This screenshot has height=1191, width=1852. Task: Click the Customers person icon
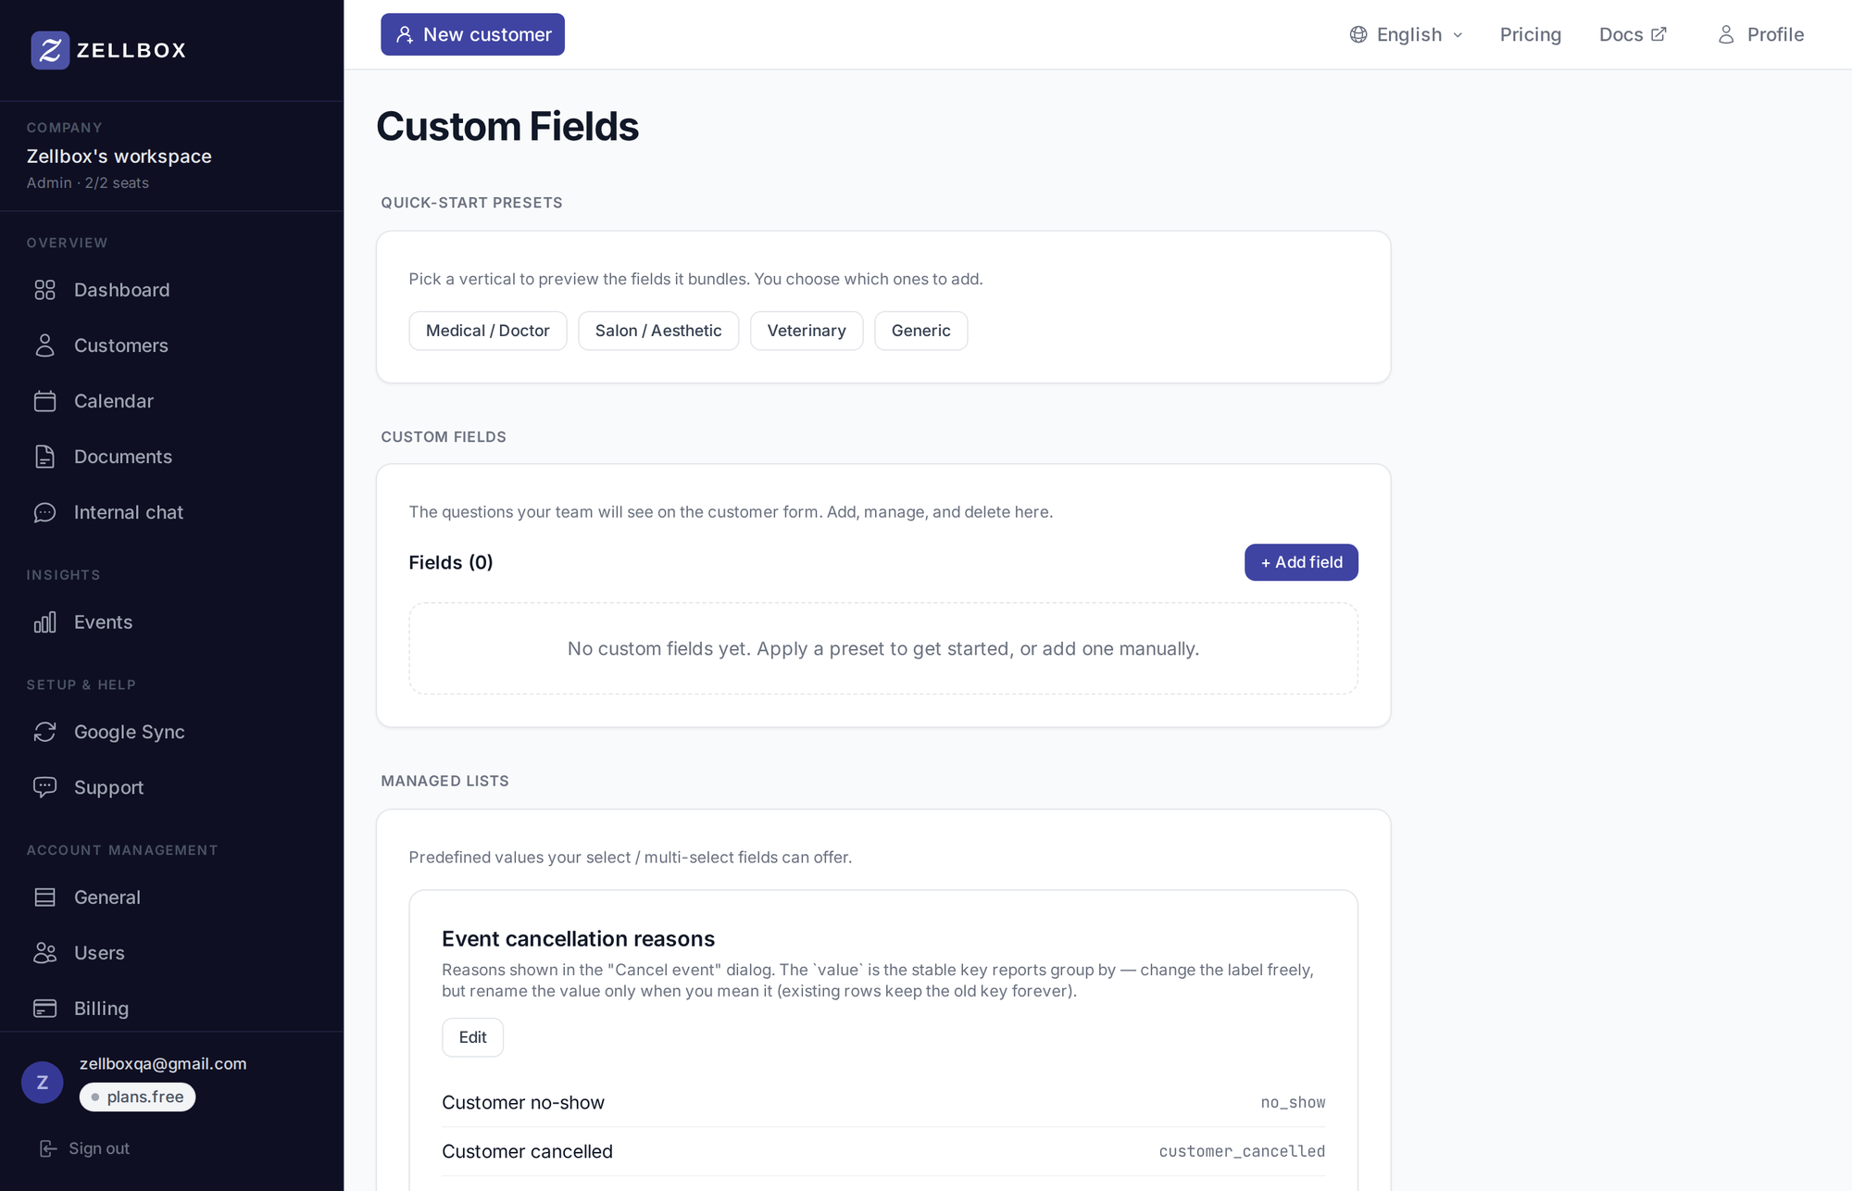point(44,345)
